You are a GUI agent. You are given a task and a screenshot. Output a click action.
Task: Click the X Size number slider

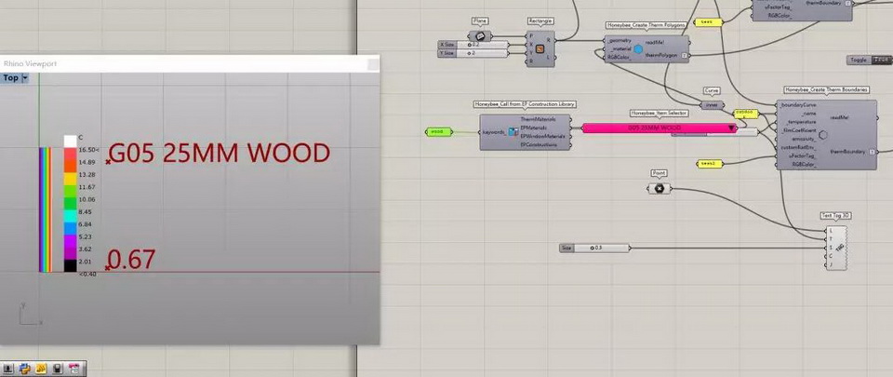click(x=489, y=44)
